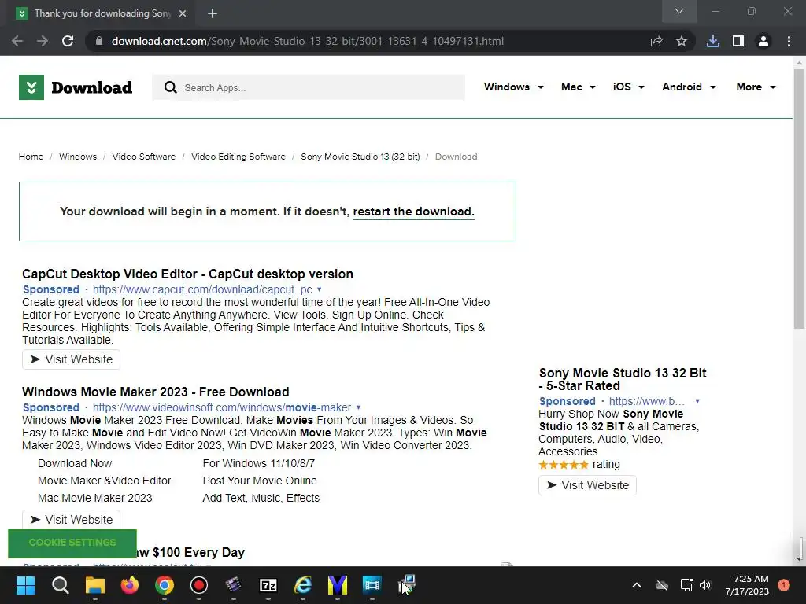Open Sony Movie Studio 13 32 Bit ad title
The height and width of the screenshot is (604, 806).
click(623, 380)
